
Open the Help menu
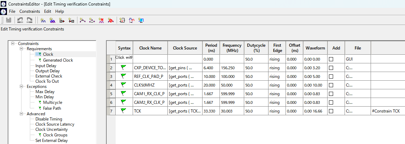point(60,11)
